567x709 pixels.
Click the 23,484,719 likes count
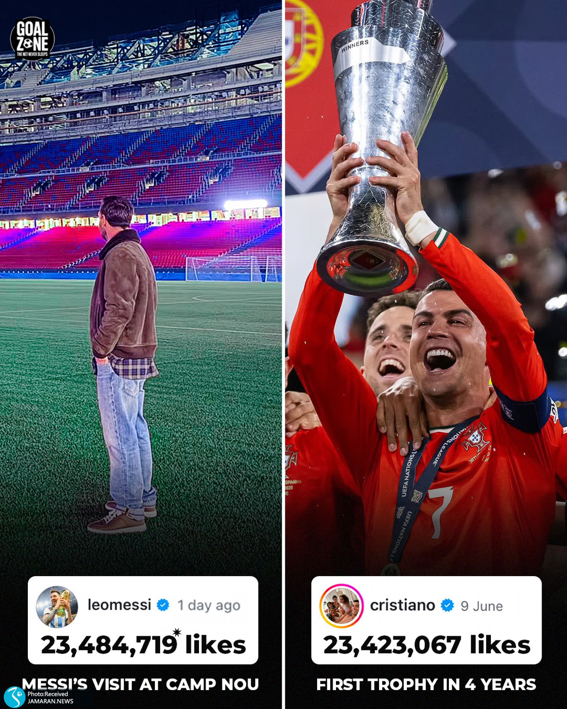pyautogui.click(x=144, y=645)
